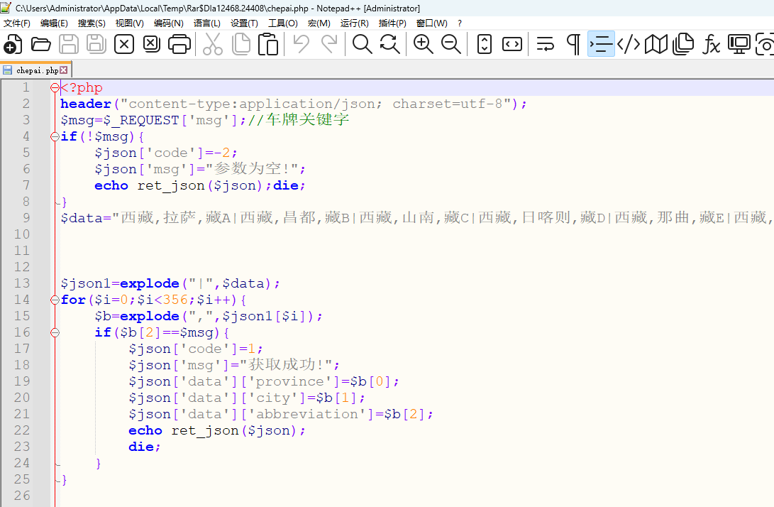Toggle word wrap in the toolbar
This screenshot has width=774, height=507.
tap(545, 45)
